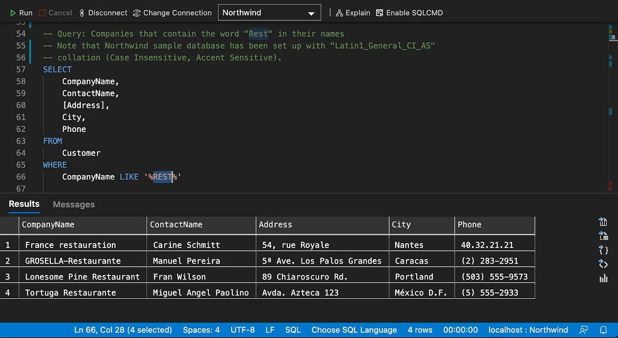The width and height of the screenshot is (618, 338).
Task: Click cell "México D.F."
Action: point(422,293)
